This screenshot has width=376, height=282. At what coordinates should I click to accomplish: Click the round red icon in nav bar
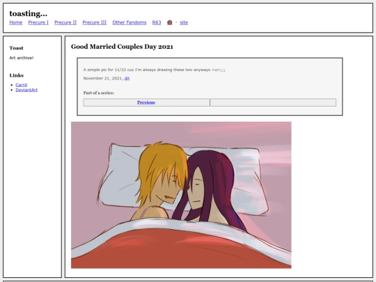pos(169,22)
